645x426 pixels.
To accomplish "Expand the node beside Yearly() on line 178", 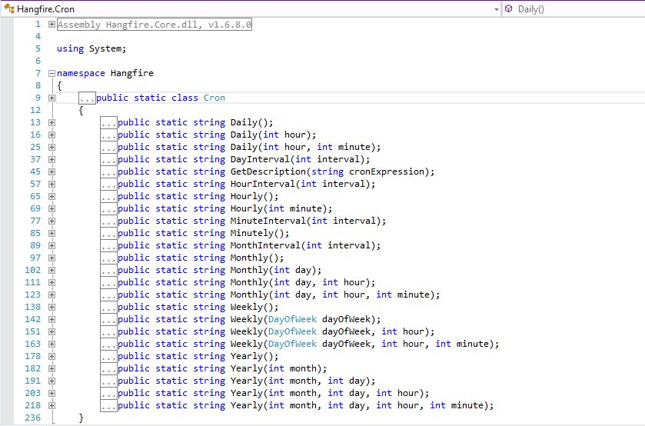I will [52, 357].
